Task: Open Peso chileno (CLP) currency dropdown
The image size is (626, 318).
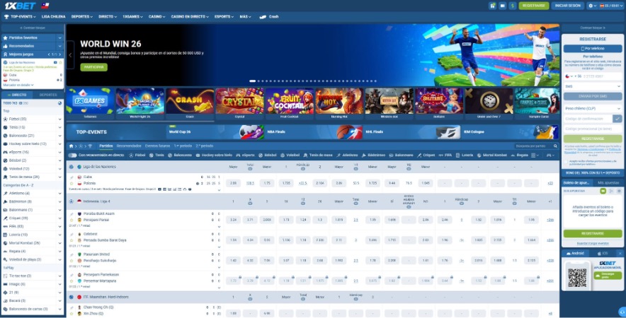Action: 593,108
